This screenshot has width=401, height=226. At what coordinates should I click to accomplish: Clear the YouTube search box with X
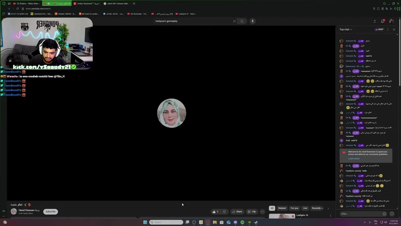(234, 21)
